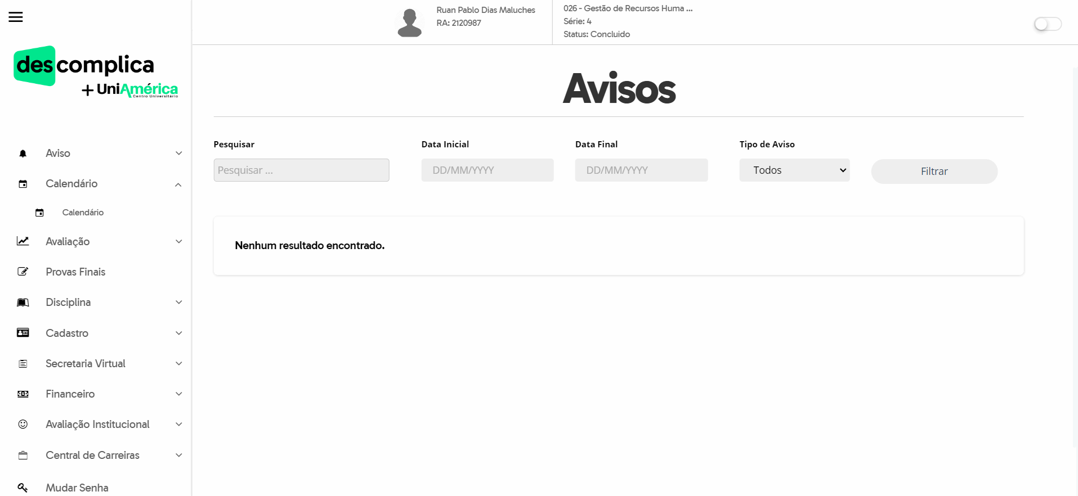Click the Avisos page heading
The image size is (1078, 496).
619,89
